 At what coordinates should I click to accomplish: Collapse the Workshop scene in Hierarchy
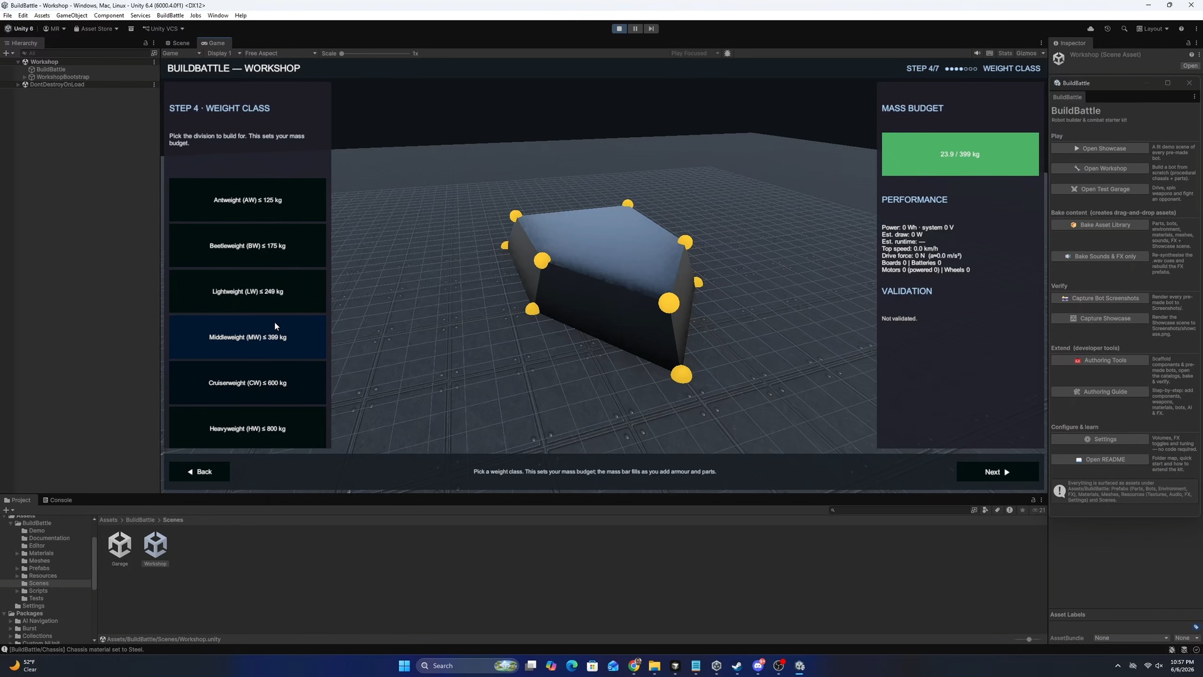(x=18, y=62)
